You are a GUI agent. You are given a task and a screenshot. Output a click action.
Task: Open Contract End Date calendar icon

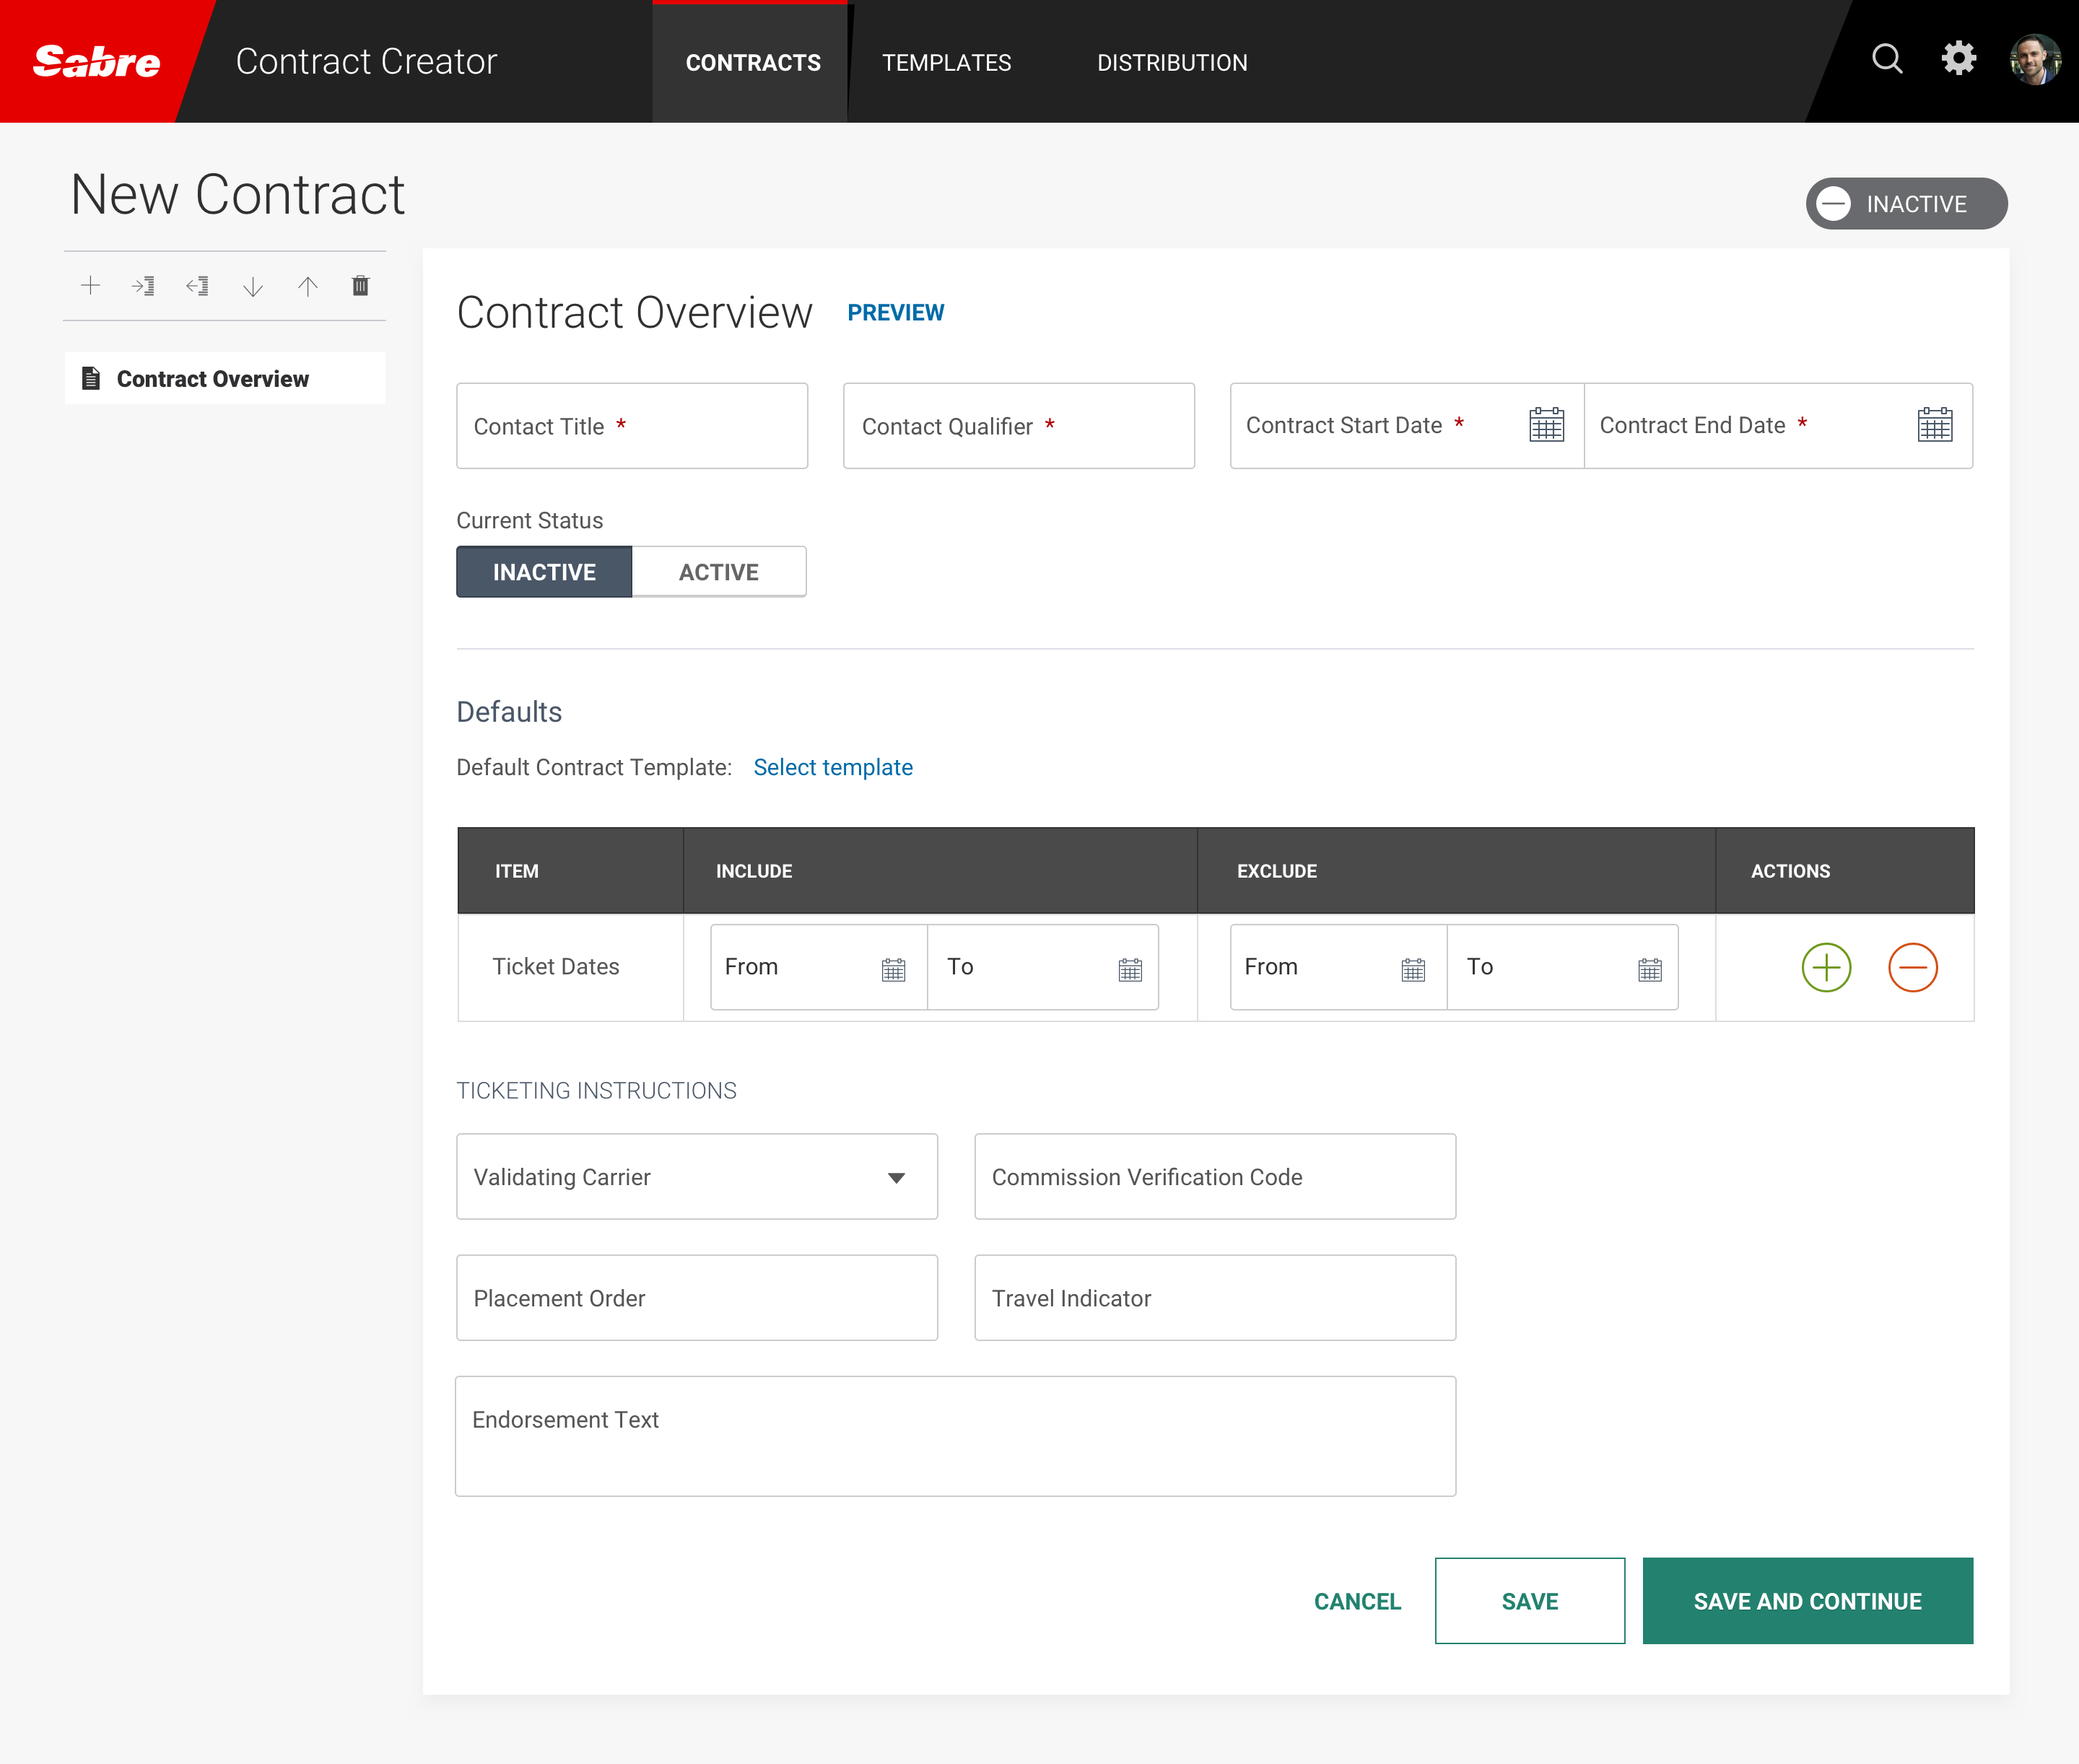1935,424
